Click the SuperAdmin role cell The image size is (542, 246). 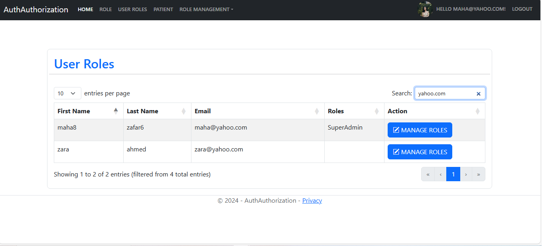pos(354,130)
